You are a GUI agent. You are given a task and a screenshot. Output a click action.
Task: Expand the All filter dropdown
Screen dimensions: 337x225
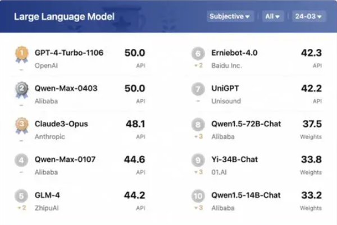(272, 16)
